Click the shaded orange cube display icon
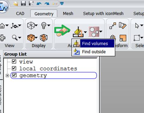 (x=31, y=38)
